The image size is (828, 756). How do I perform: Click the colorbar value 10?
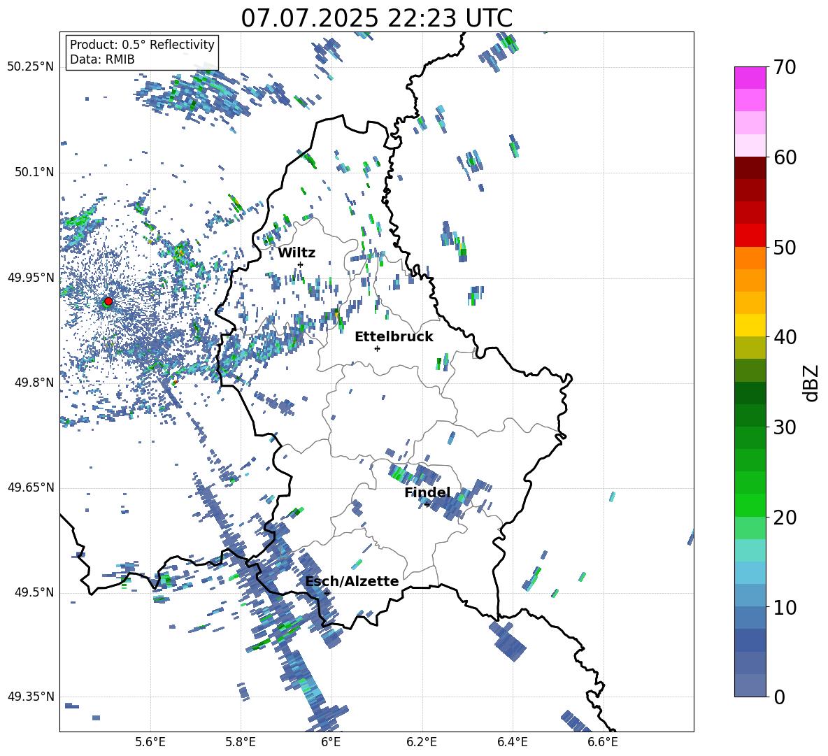point(785,607)
